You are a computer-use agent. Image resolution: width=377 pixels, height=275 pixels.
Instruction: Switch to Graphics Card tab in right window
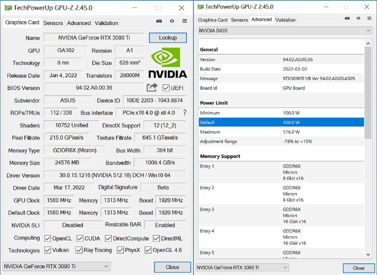213,20
